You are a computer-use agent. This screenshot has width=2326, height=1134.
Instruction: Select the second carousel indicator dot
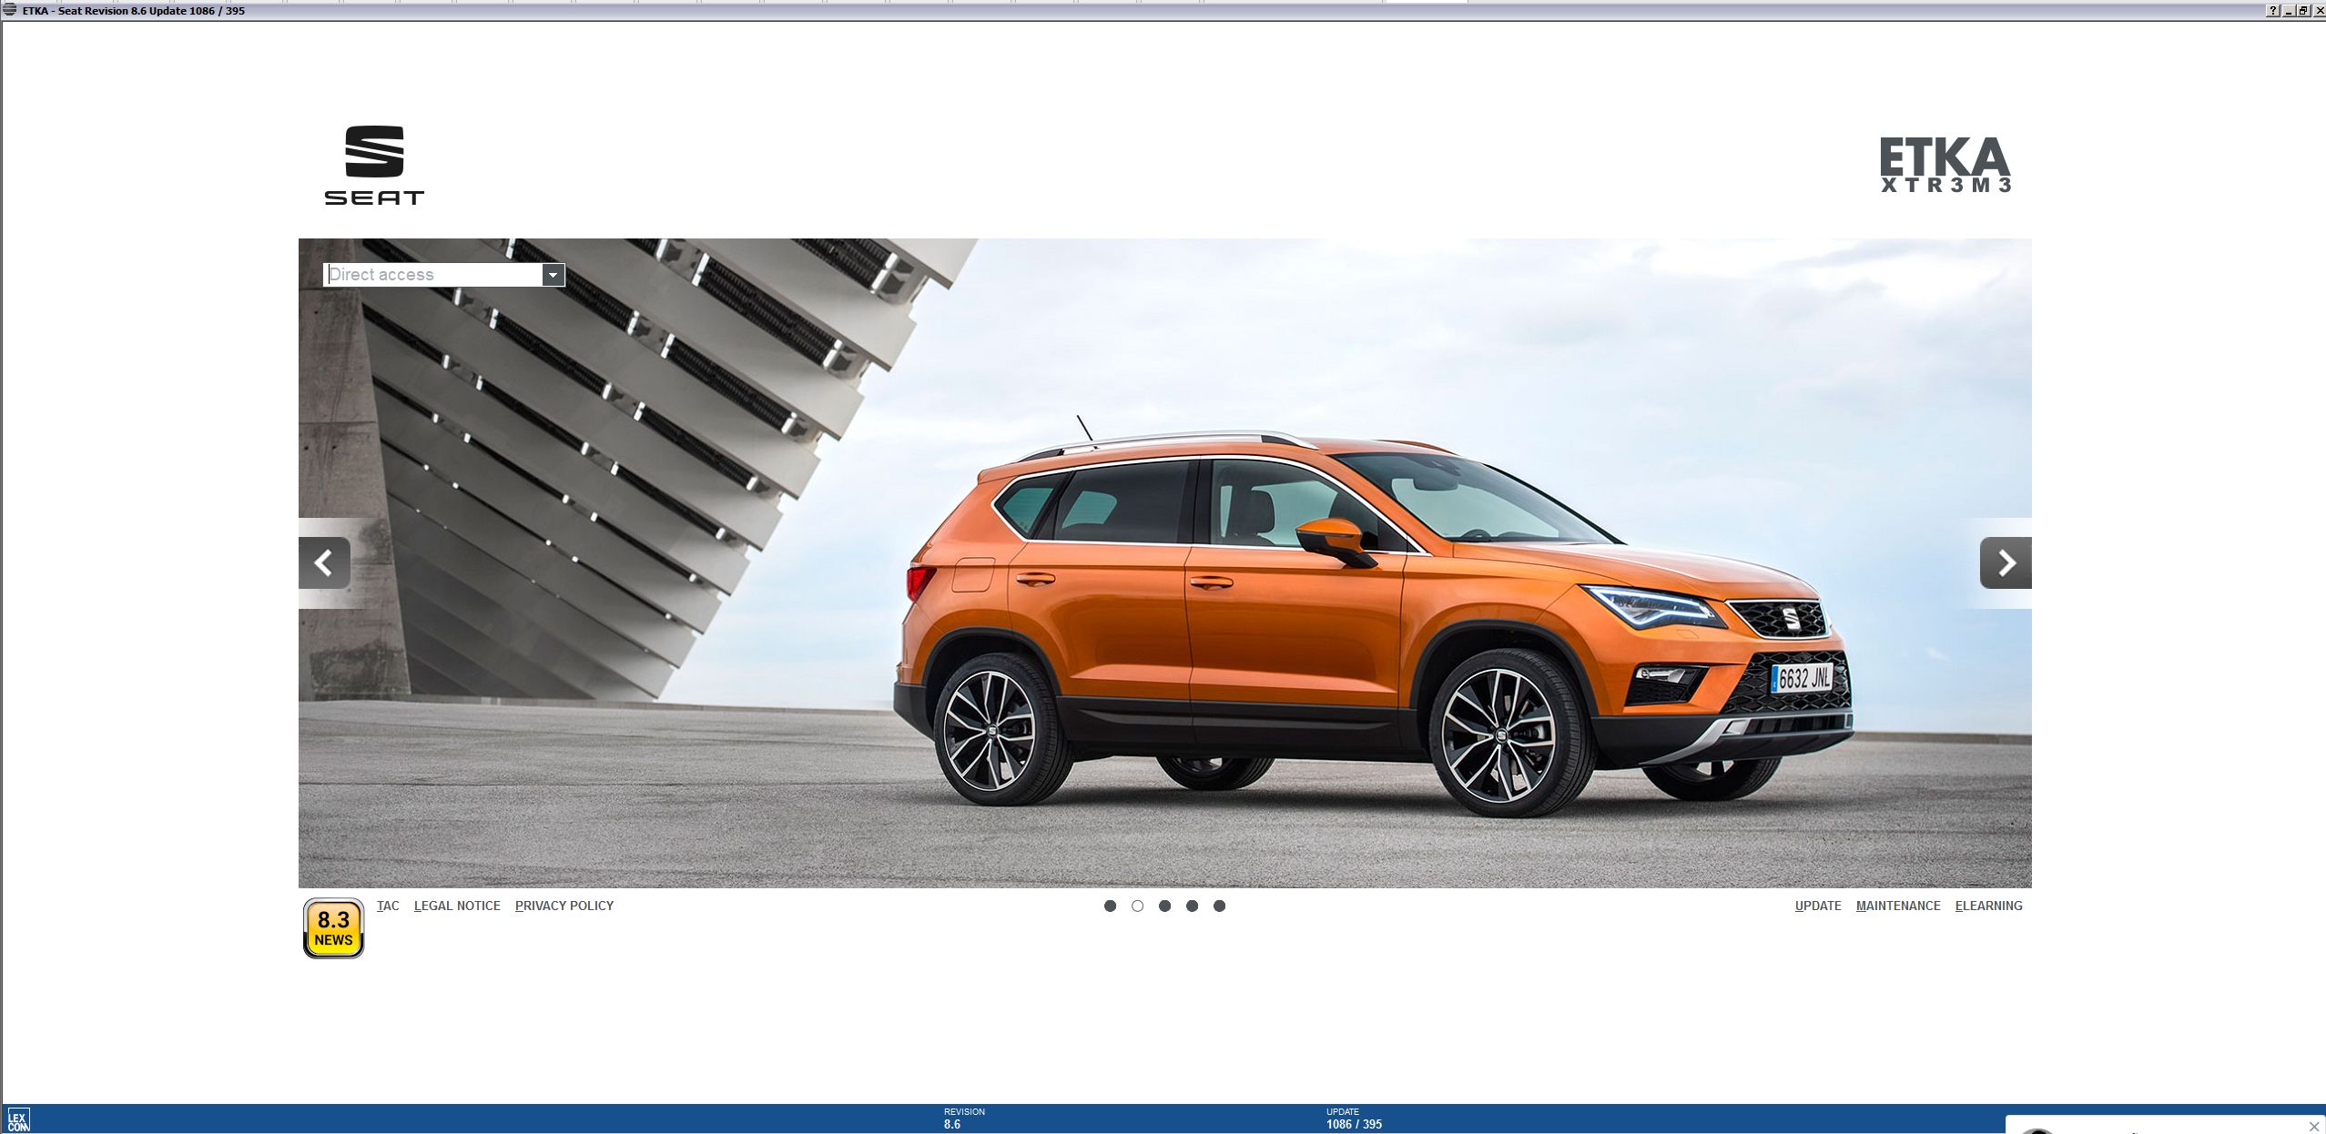[x=1137, y=906]
